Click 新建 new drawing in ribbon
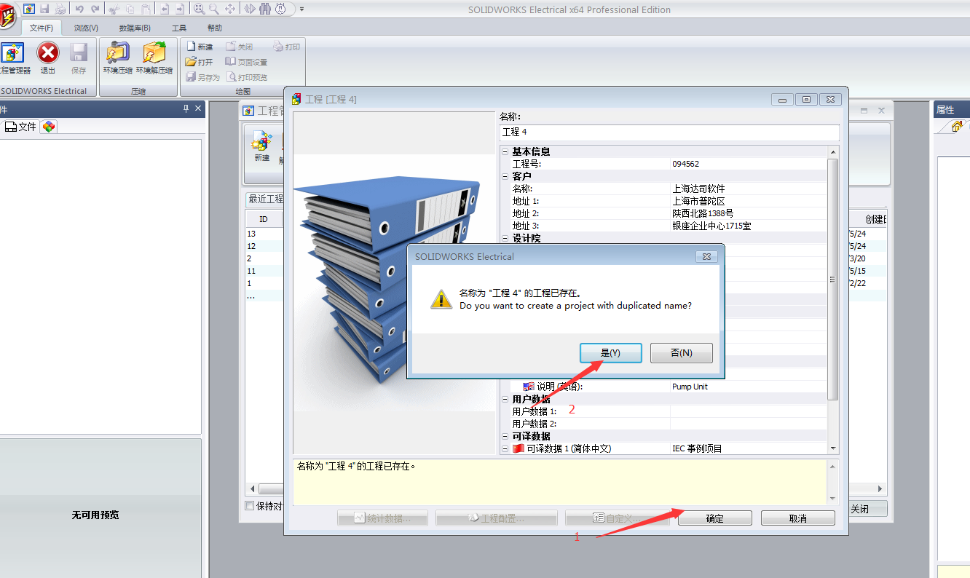The image size is (970, 578). click(x=200, y=47)
